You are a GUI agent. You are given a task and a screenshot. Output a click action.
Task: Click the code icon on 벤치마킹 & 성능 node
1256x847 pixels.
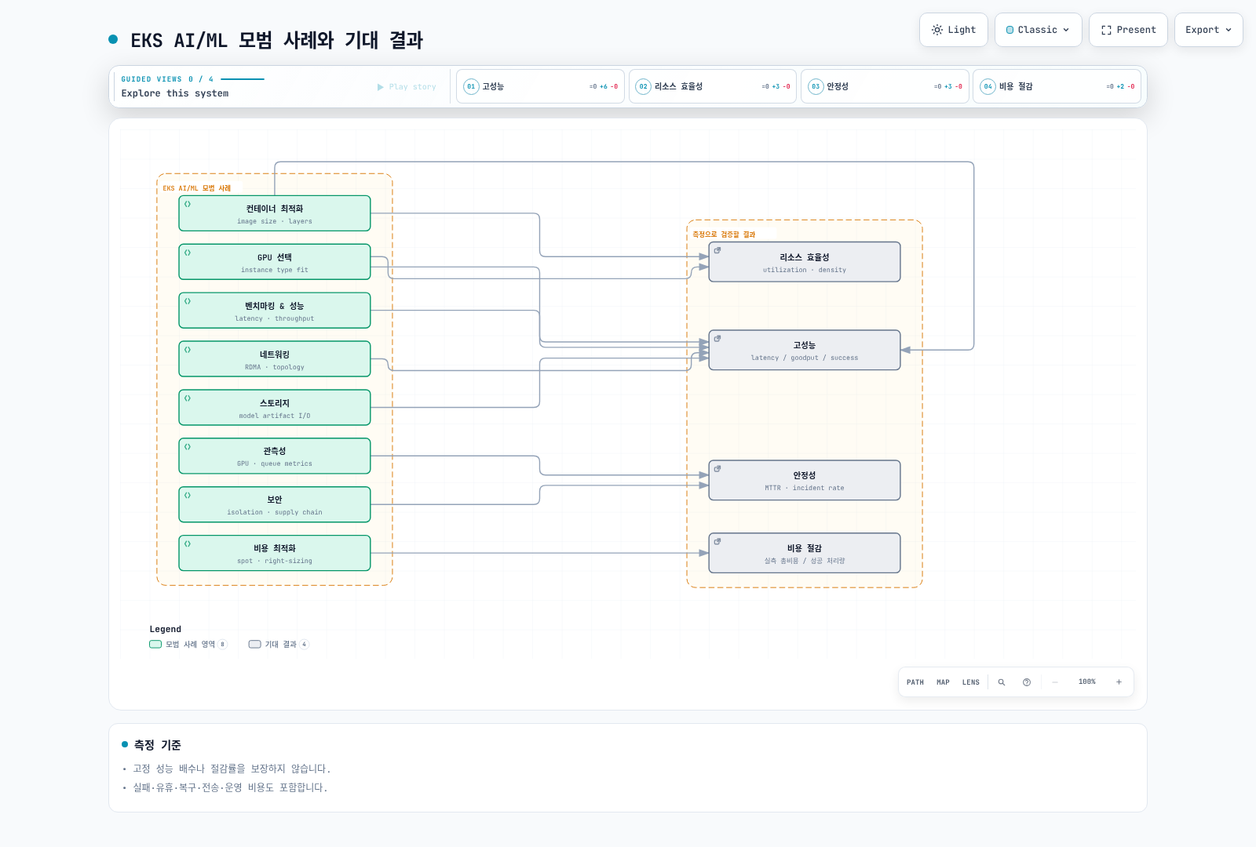click(188, 301)
